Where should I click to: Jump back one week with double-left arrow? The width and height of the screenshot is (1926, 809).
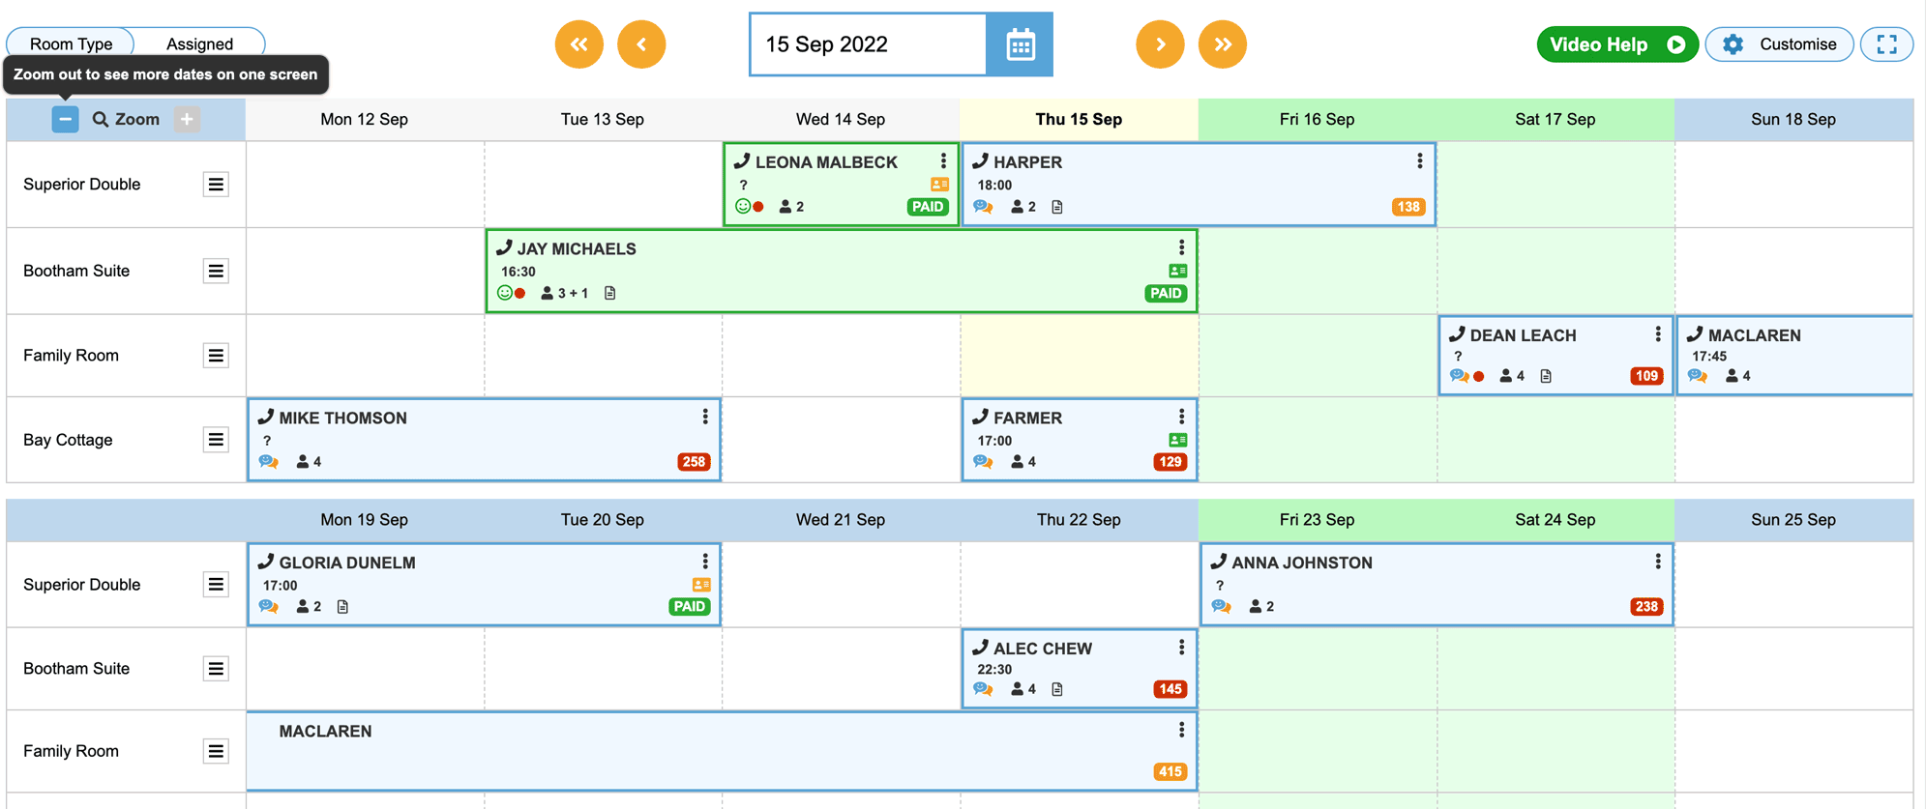(x=578, y=44)
